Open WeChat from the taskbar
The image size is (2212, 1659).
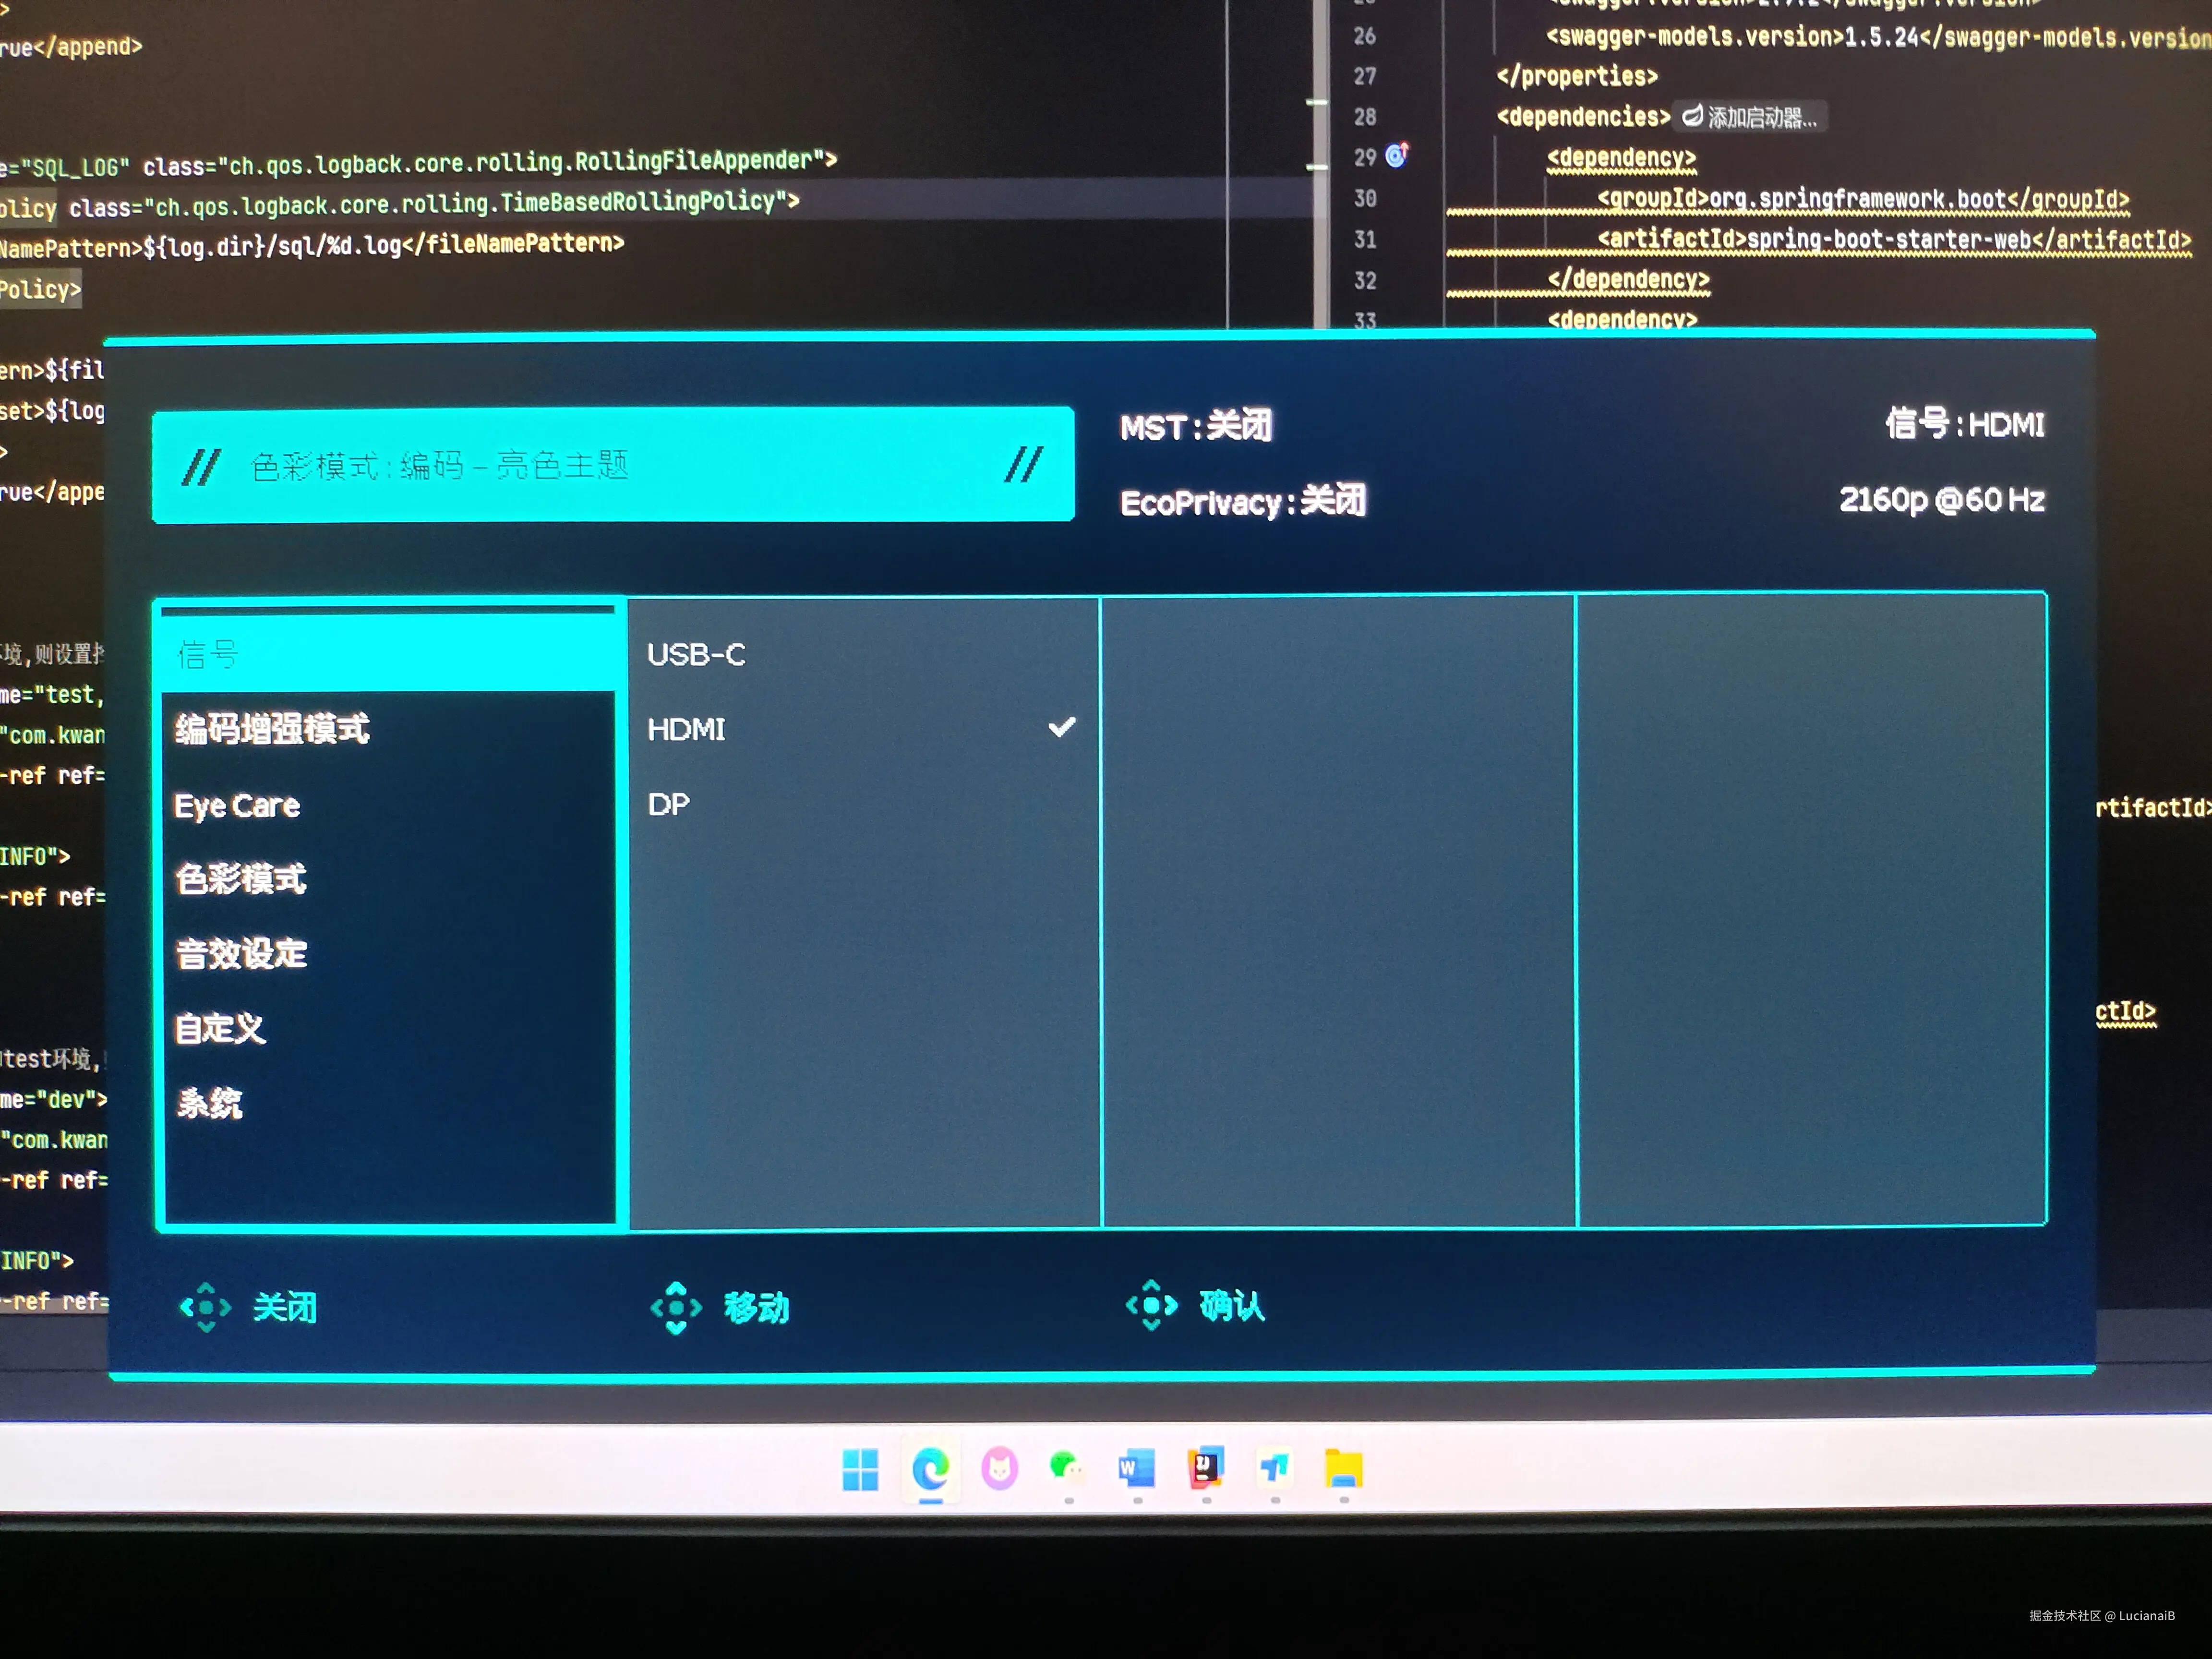pos(1066,1468)
